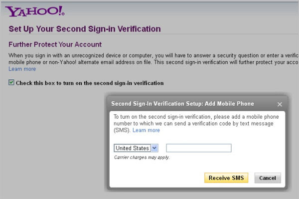The image size is (299, 199).
Task: Click the dialog title bar 'Add Mobile Phone'
Action: [182, 104]
